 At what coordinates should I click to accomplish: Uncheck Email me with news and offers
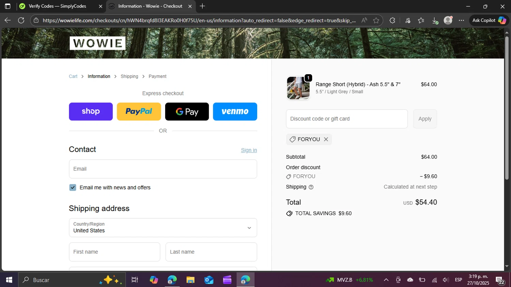[x=73, y=188]
